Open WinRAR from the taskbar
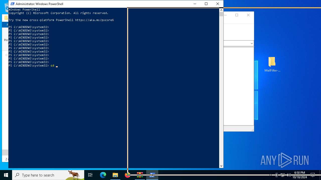Viewport: 321px width, 180px height. coord(140,175)
